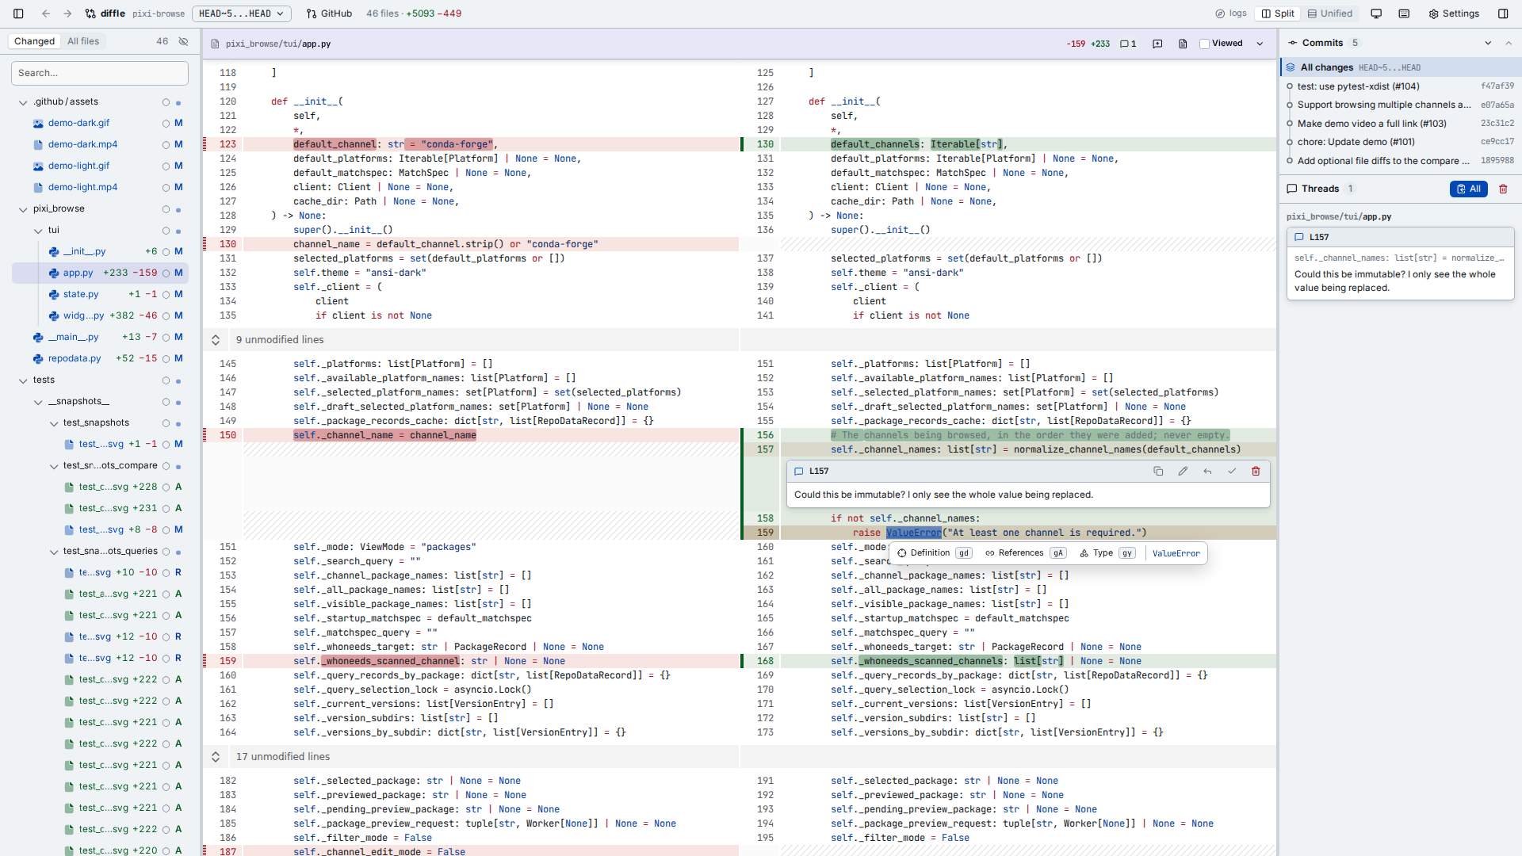Image resolution: width=1522 pixels, height=856 pixels.
Task: Select the Split diff view
Action: point(1278,13)
